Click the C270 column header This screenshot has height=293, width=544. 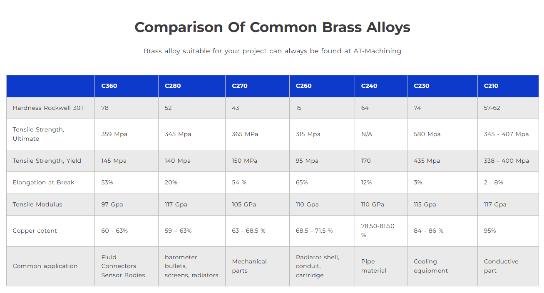(258, 86)
